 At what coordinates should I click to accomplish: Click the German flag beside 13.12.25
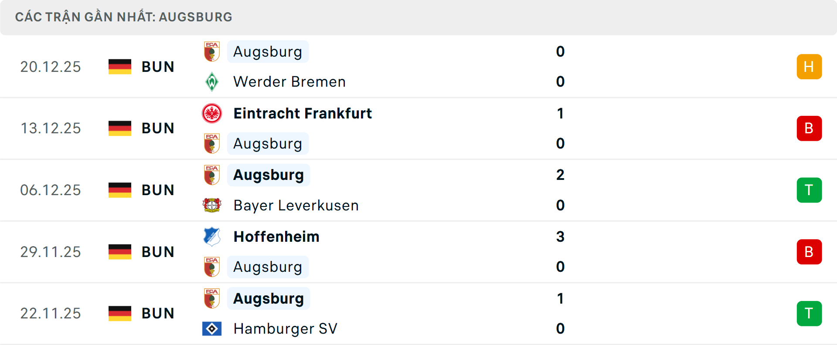pyautogui.click(x=120, y=128)
